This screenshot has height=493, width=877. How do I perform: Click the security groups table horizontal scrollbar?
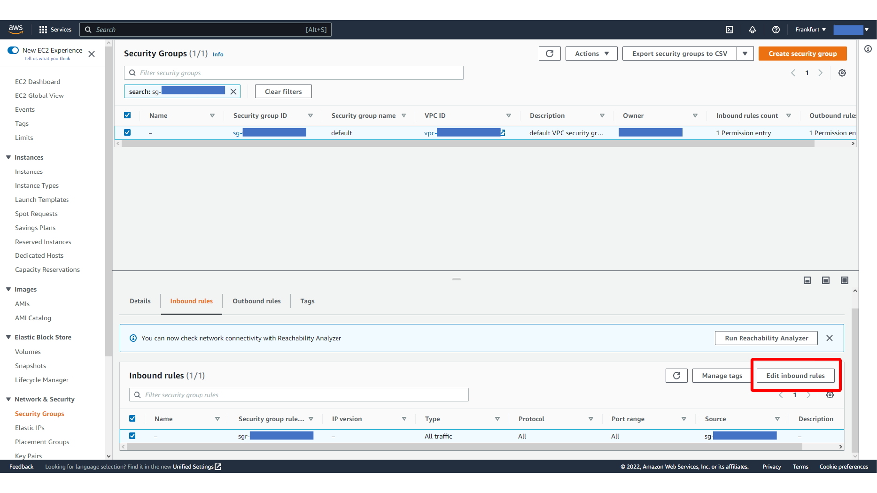(468, 144)
